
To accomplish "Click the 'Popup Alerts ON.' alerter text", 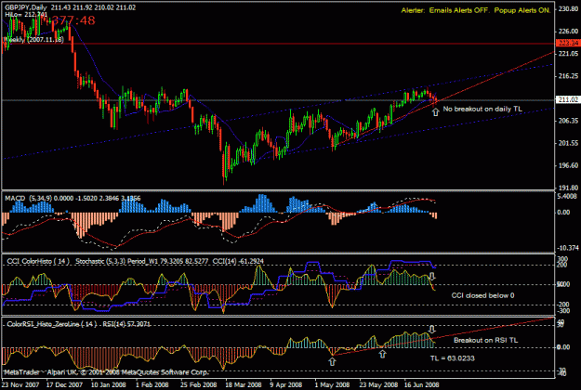I will coord(522,10).
